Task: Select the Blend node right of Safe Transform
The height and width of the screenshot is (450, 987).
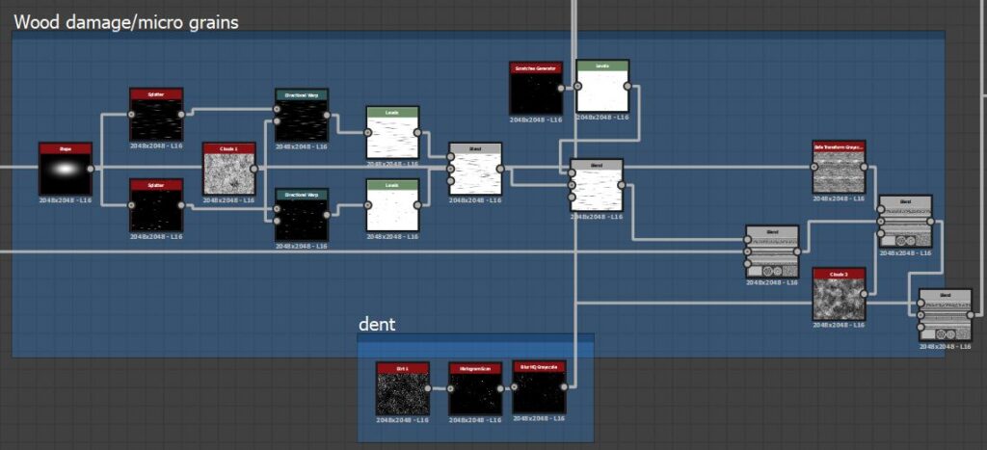Action: [x=906, y=222]
